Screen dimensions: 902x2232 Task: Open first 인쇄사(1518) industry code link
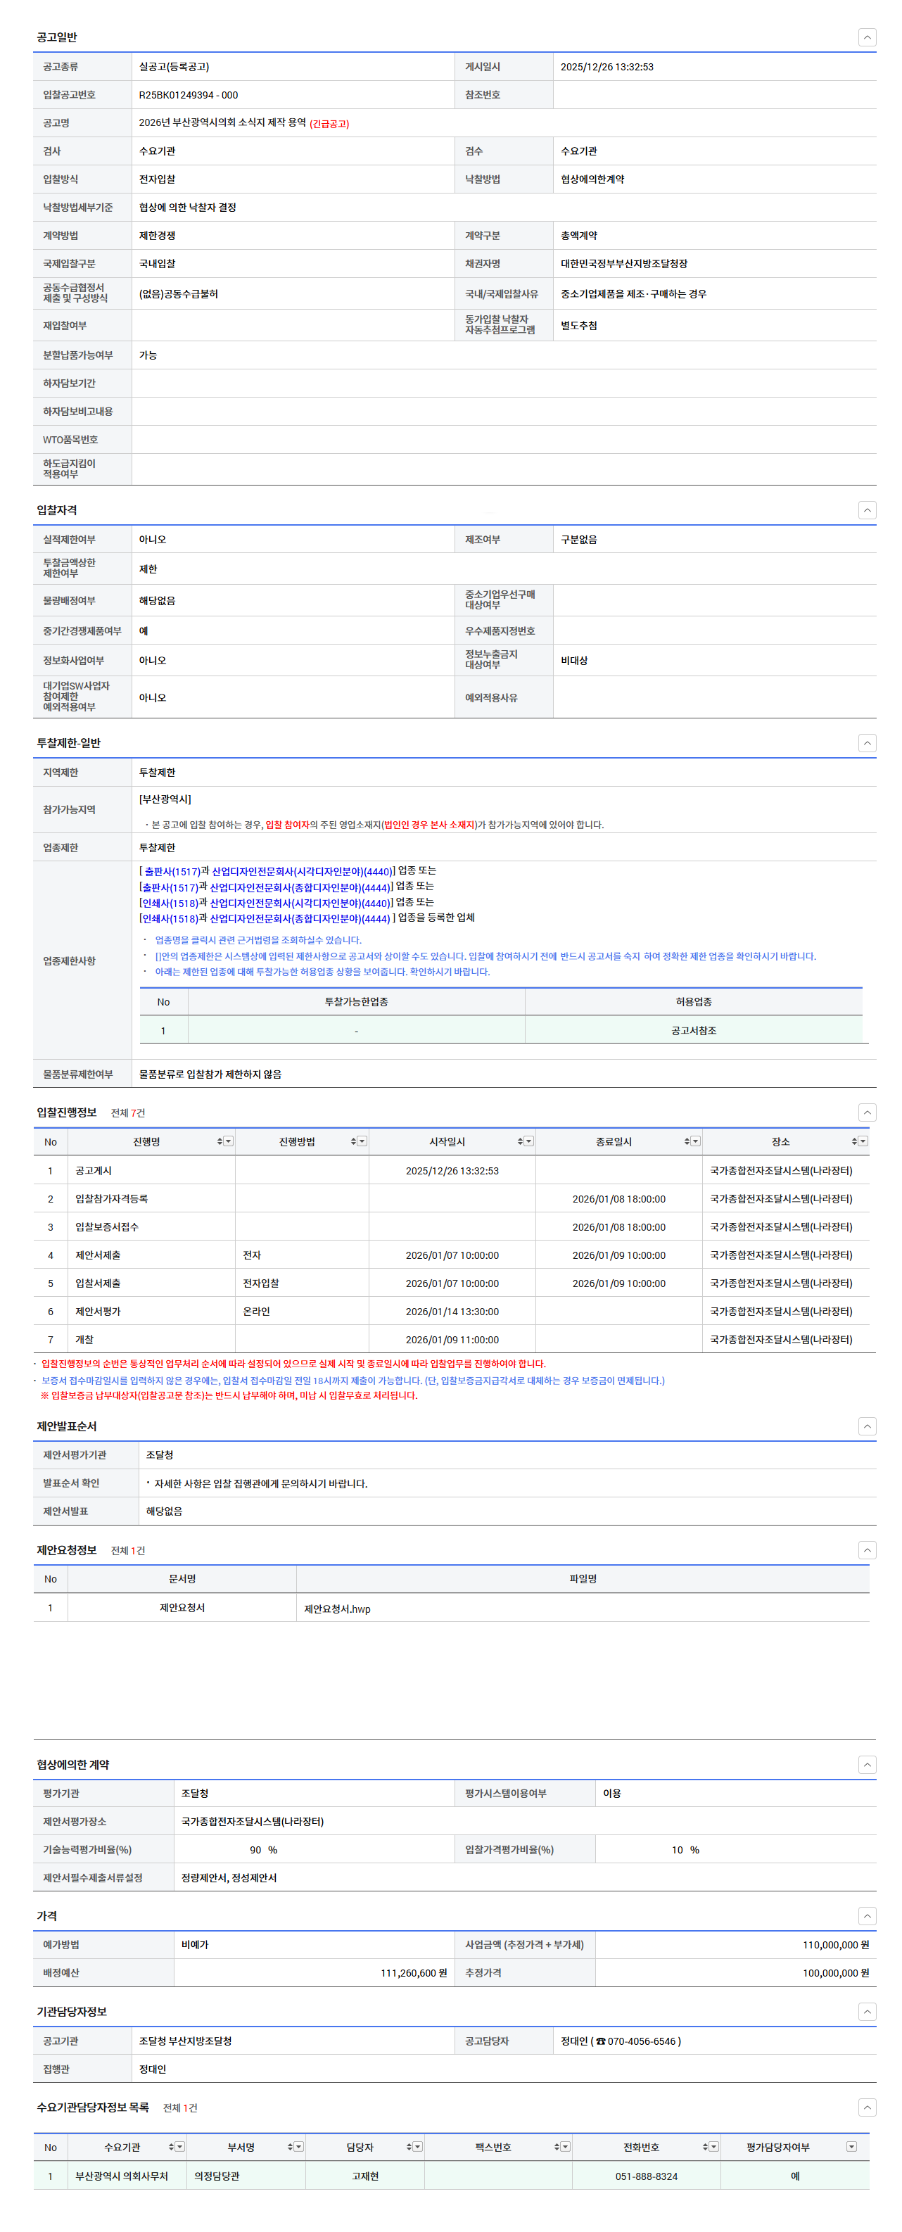[x=170, y=903]
